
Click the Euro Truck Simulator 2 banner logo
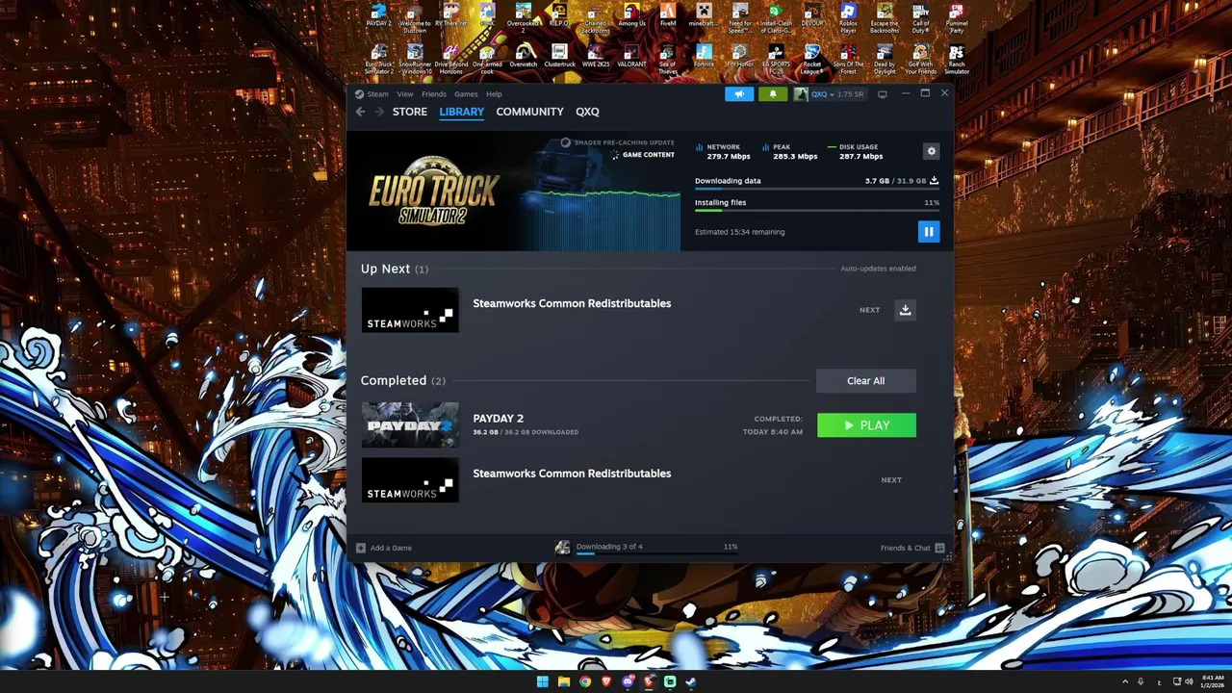click(433, 191)
